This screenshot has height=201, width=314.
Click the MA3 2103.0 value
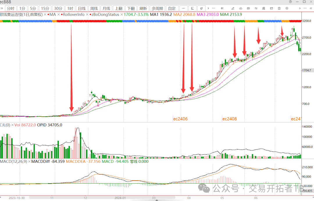click(x=208, y=15)
